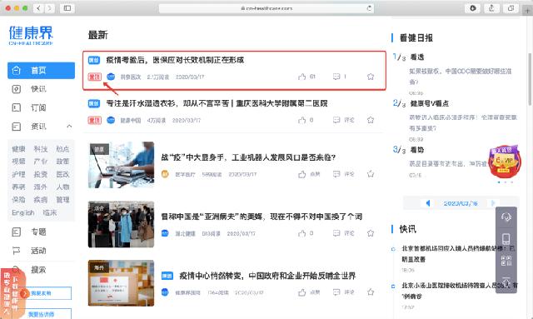Click the Safari address bar

point(266,8)
